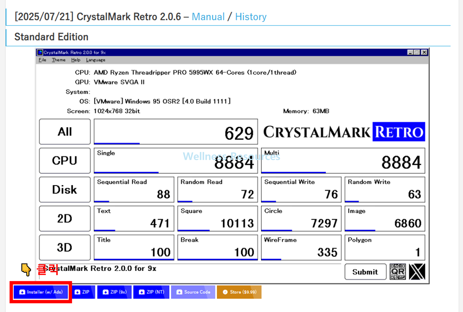463x312 pixels.
Task: Run the All benchmark
Action: click(x=65, y=132)
